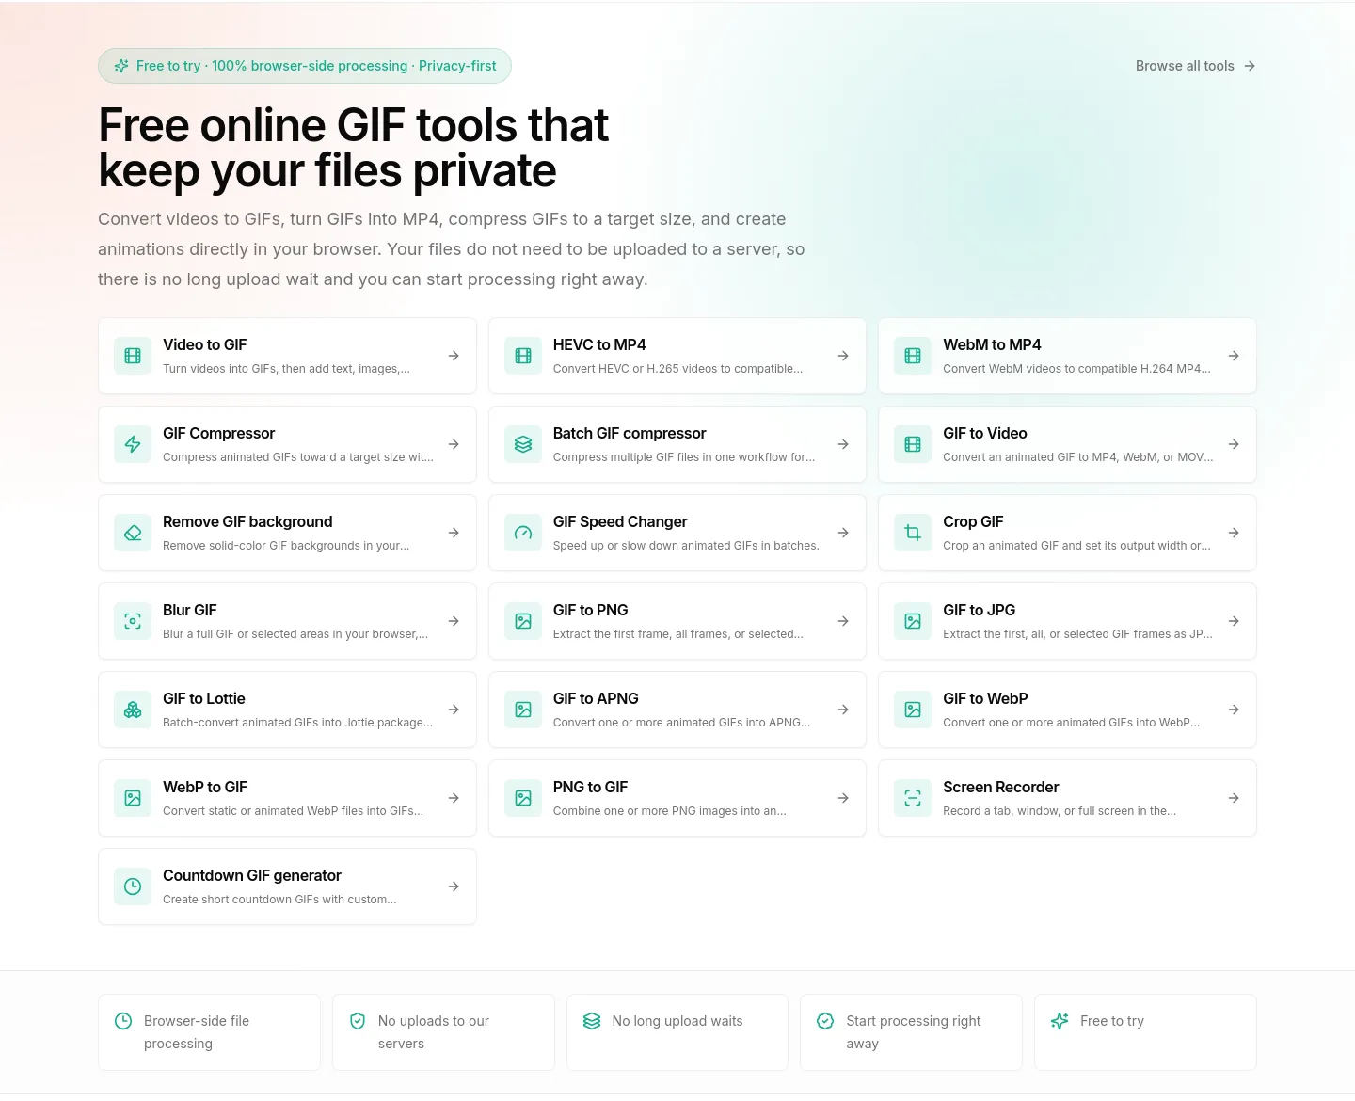1355x1101 pixels.
Task: Click the Countdown GIF generator clock icon
Action: (x=133, y=886)
